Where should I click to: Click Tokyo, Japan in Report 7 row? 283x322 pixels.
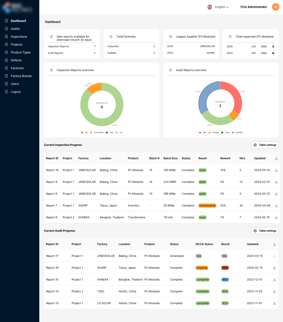tap(108, 205)
